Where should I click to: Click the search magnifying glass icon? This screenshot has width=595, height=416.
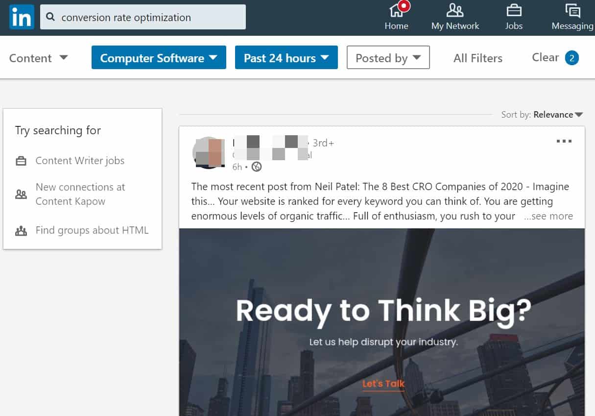coord(50,17)
